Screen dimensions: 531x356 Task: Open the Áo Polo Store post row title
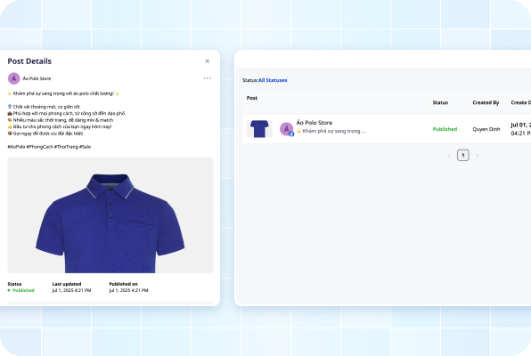pos(315,123)
